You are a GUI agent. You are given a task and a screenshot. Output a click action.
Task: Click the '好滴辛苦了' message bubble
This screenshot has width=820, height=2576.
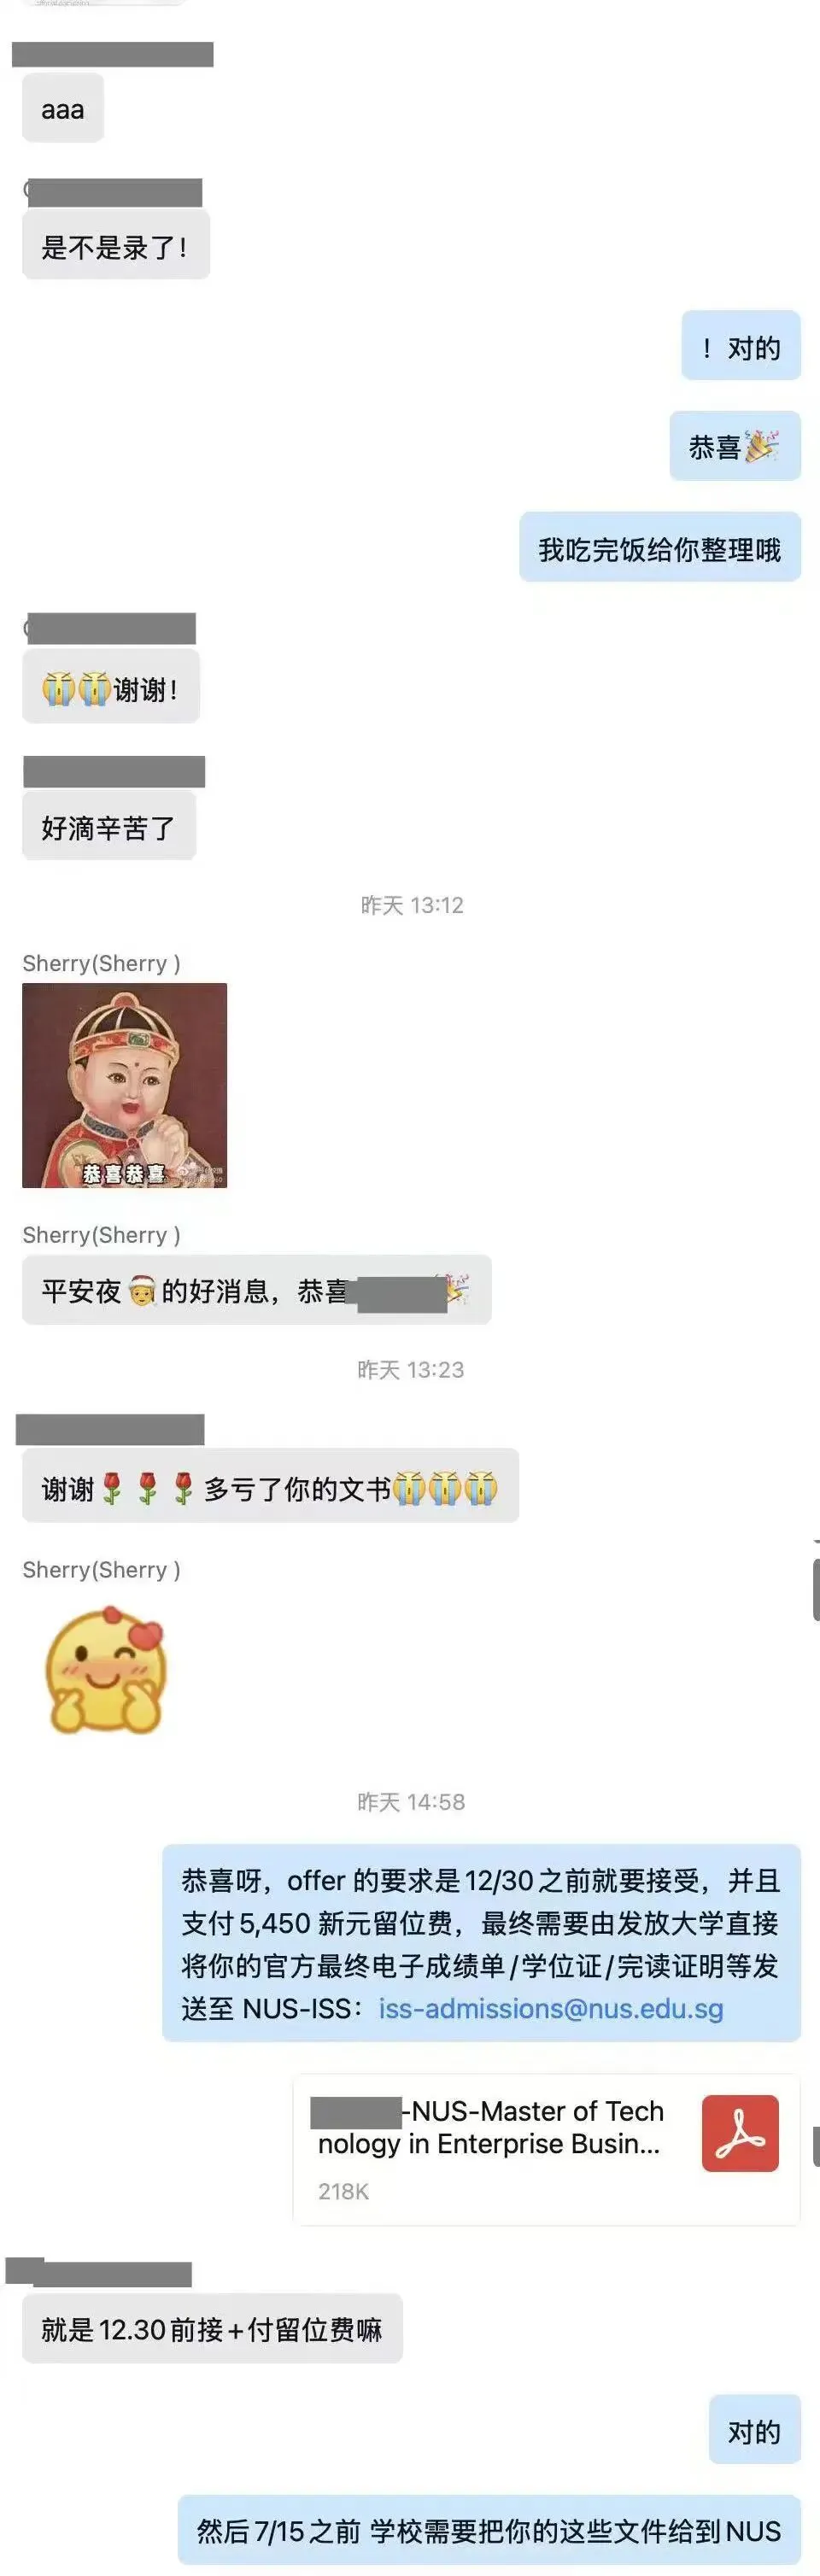point(109,827)
